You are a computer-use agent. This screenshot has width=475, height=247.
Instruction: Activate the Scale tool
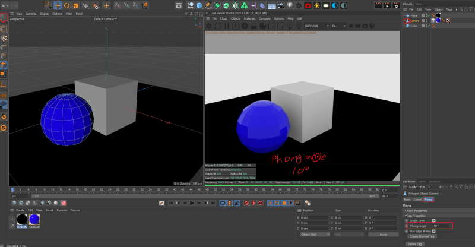(76, 5)
